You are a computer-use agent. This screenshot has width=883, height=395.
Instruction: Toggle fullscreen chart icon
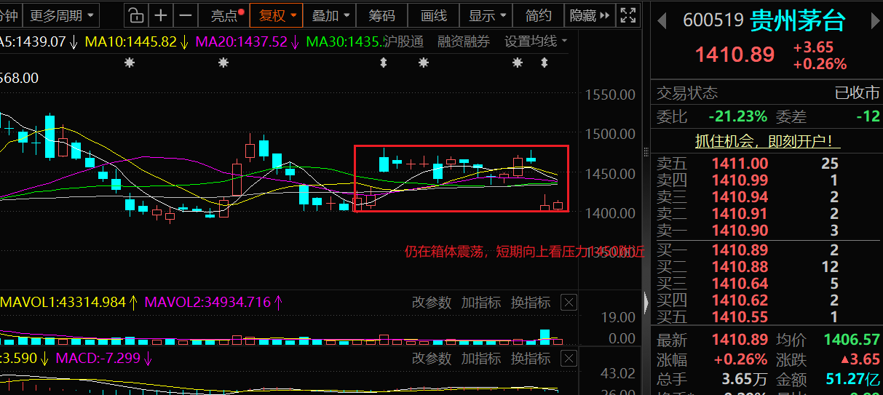click(x=628, y=15)
